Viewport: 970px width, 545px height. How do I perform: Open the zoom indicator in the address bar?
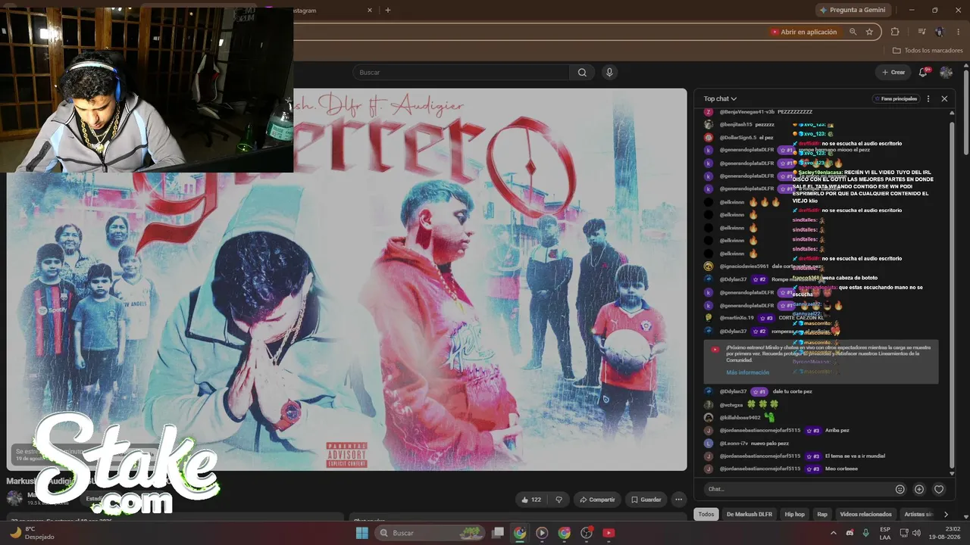[x=853, y=32]
